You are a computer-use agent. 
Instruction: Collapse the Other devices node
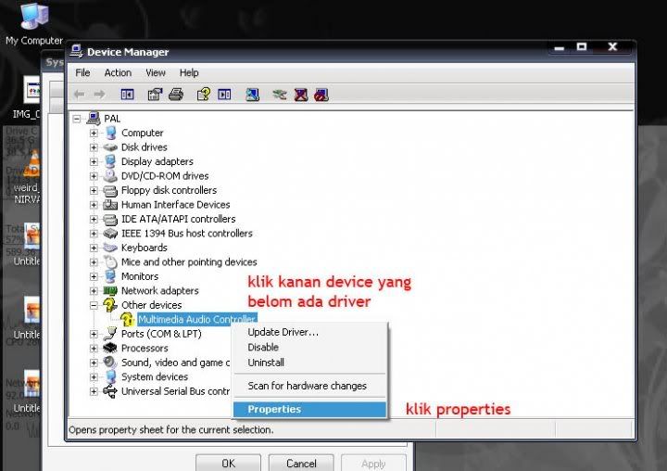[x=94, y=305]
